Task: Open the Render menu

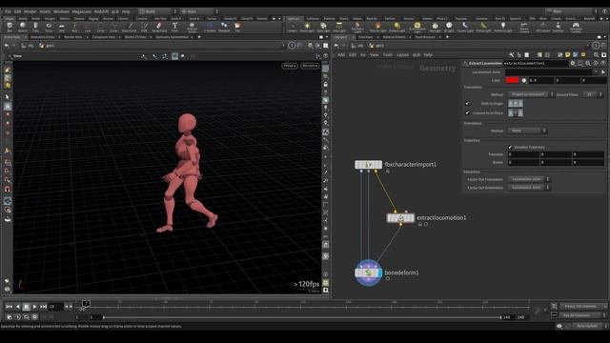Action: (30, 11)
